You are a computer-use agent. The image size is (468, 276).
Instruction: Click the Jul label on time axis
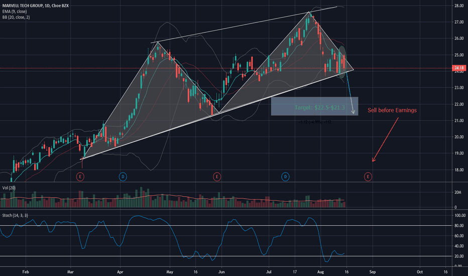(x=269, y=272)
